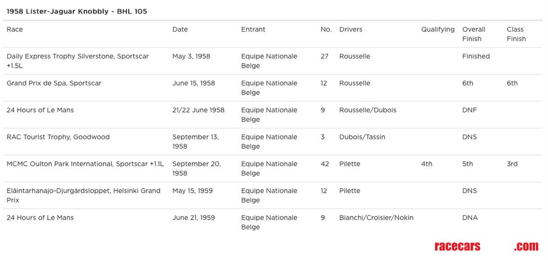Click the Bianchi/Croisier/Nokin drivers cell
548x260 pixels.
(376, 217)
